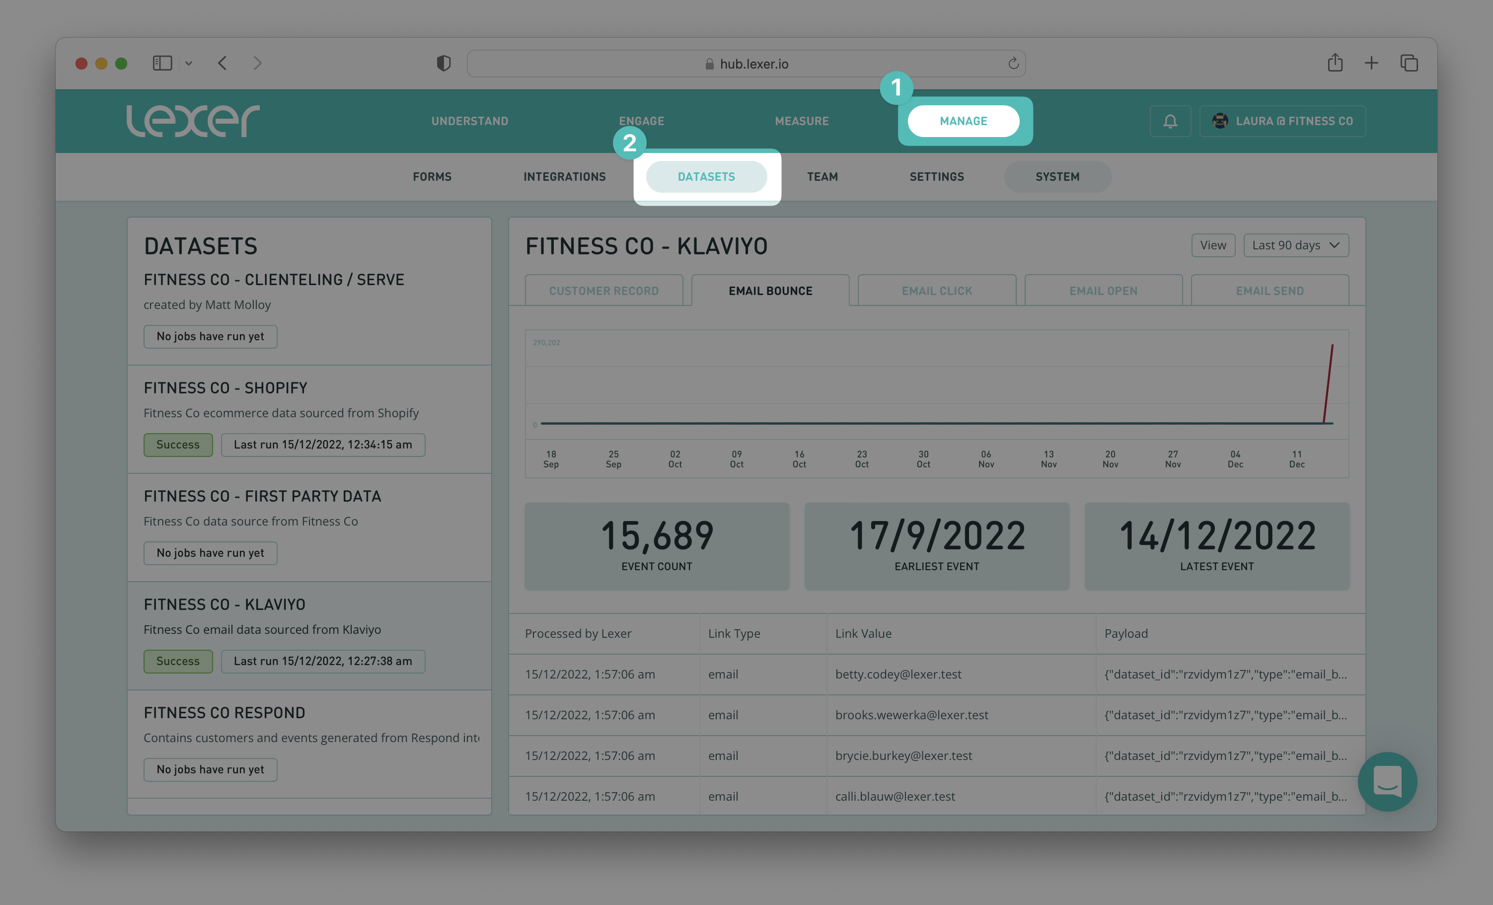Click the Safari share icon
The height and width of the screenshot is (905, 1493).
point(1335,63)
